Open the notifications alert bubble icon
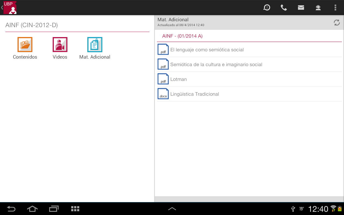 [267, 8]
